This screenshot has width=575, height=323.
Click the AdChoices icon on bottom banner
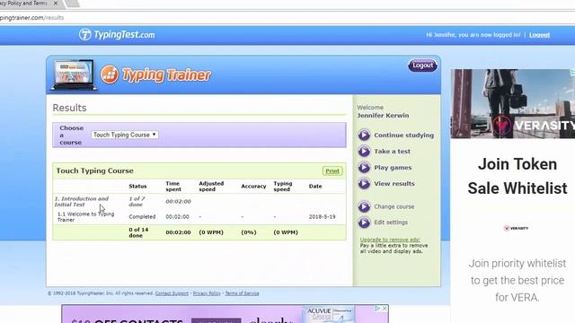point(377,309)
